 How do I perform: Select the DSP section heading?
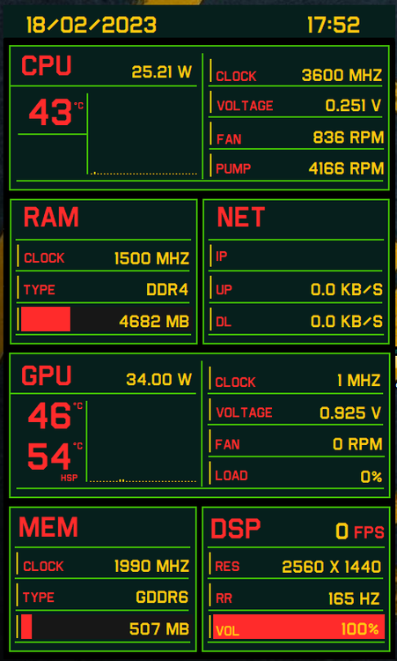click(x=235, y=529)
